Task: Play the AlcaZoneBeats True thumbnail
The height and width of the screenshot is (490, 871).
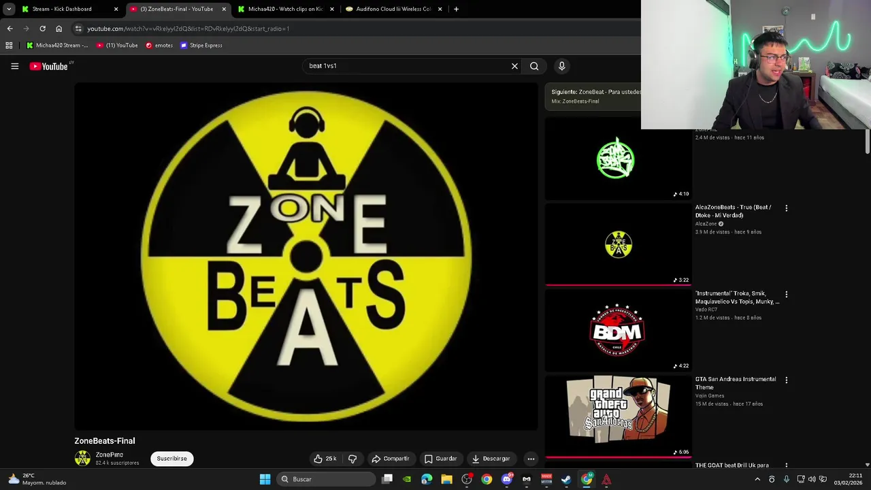Action: tap(618, 245)
